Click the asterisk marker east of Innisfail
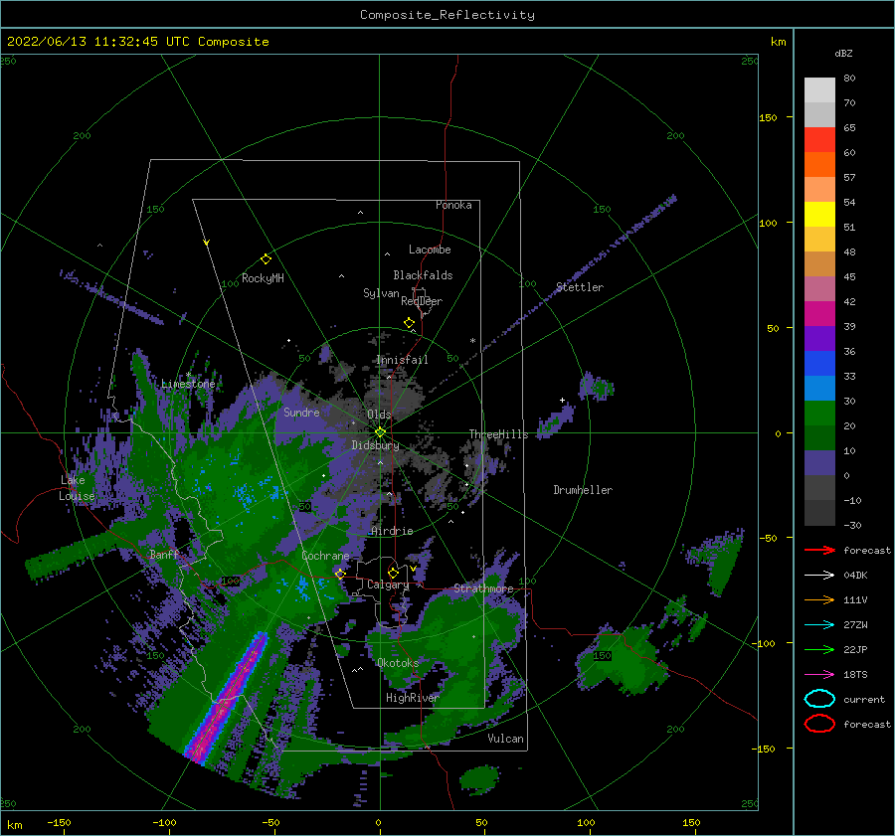The height and width of the screenshot is (836, 895). (x=472, y=341)
